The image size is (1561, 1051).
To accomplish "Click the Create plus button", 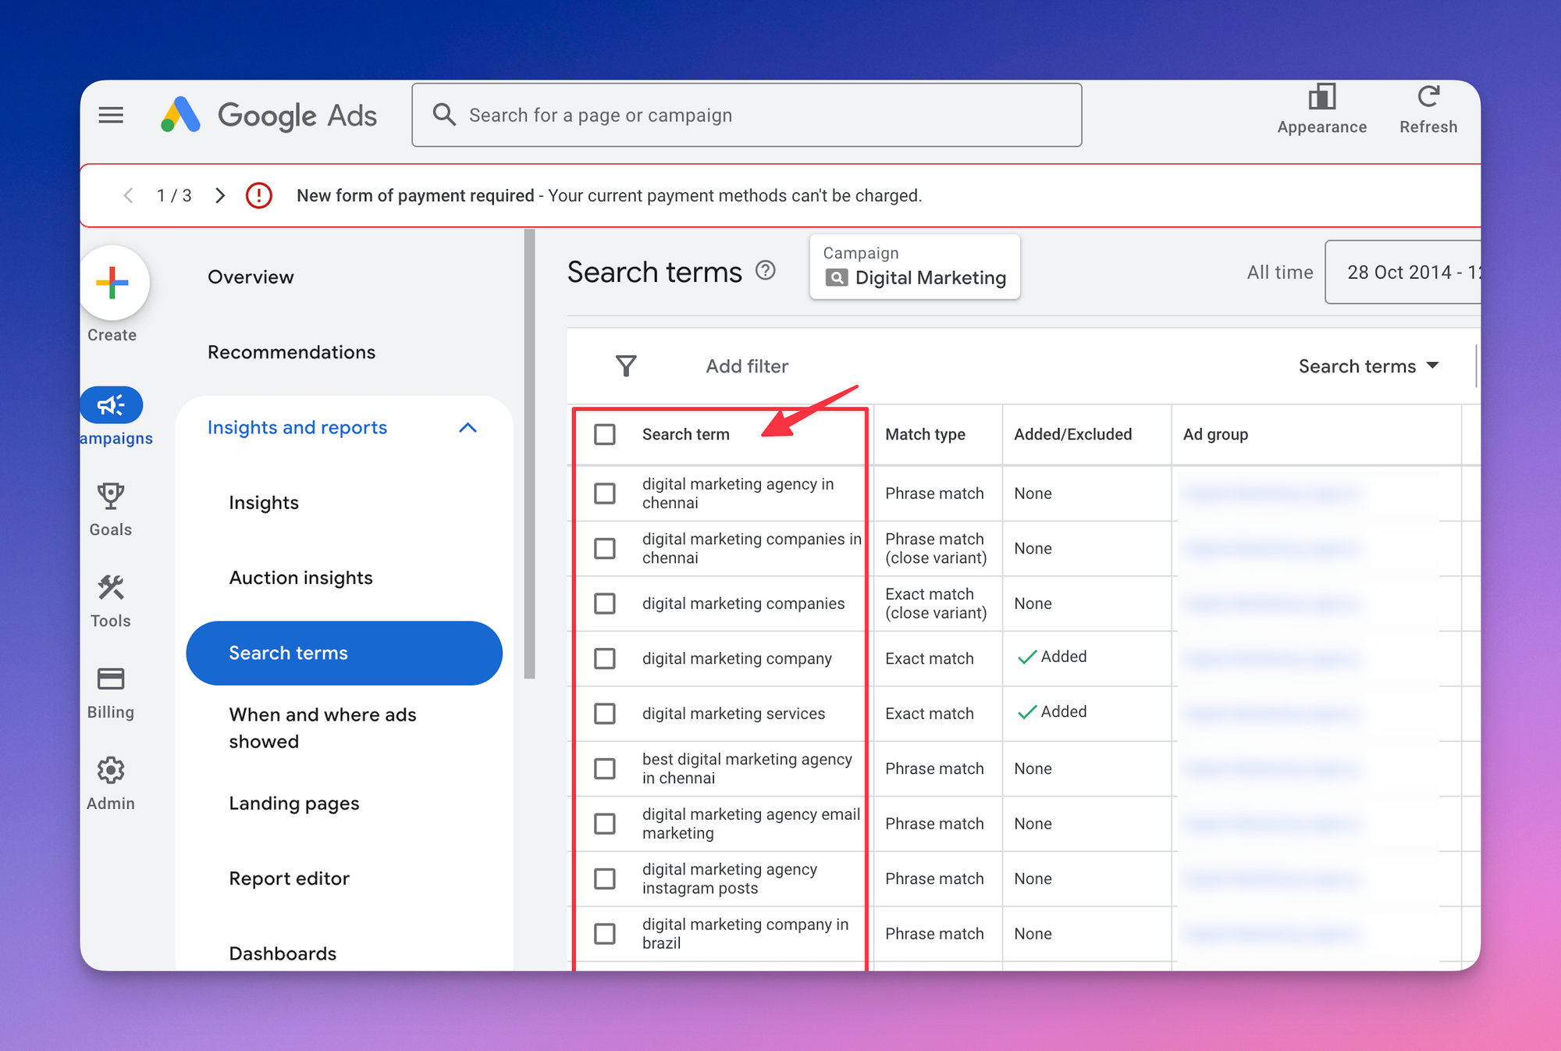I will 113,283.
